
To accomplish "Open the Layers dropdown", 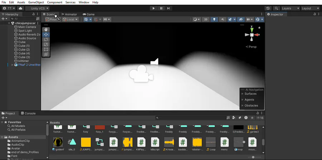I will coord(291,8).
